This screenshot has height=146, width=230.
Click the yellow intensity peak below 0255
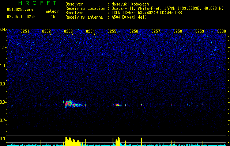click(x=118, y=142)
